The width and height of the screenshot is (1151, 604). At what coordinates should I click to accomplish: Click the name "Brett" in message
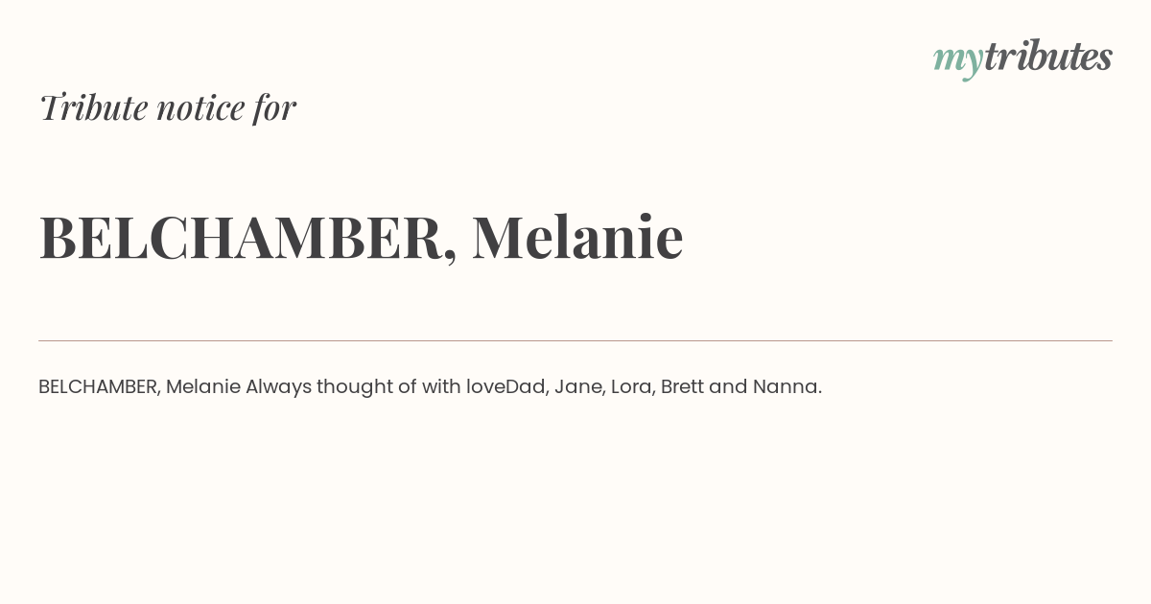pos(682,386)
